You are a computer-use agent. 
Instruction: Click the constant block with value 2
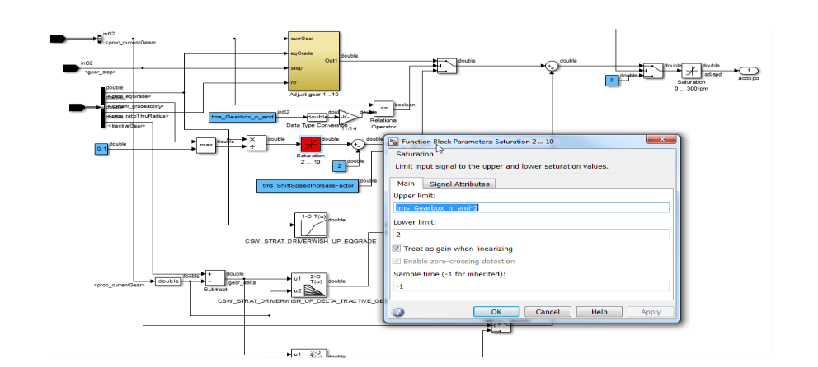tap(339, 166)
